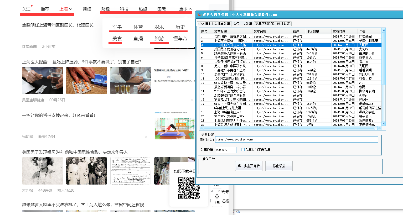Image resolution: width=403 pixels, height=215 pixels.
Task: Click the vintage woman portrait thumbnail
Action: (x=43, y=171)
